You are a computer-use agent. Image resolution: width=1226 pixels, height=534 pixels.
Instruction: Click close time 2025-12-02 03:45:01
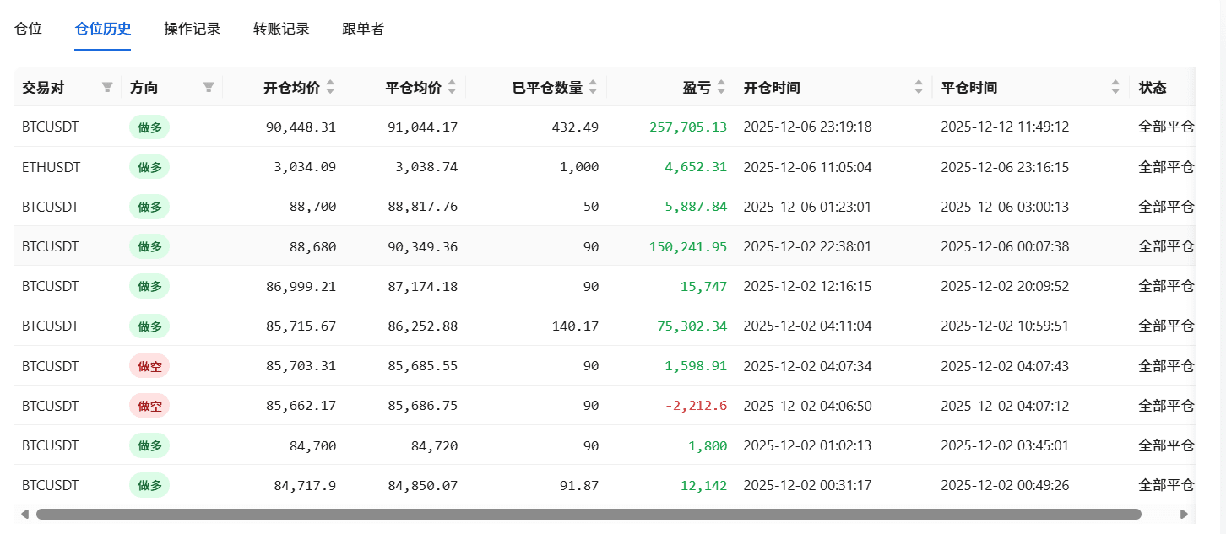[1005, 445]
